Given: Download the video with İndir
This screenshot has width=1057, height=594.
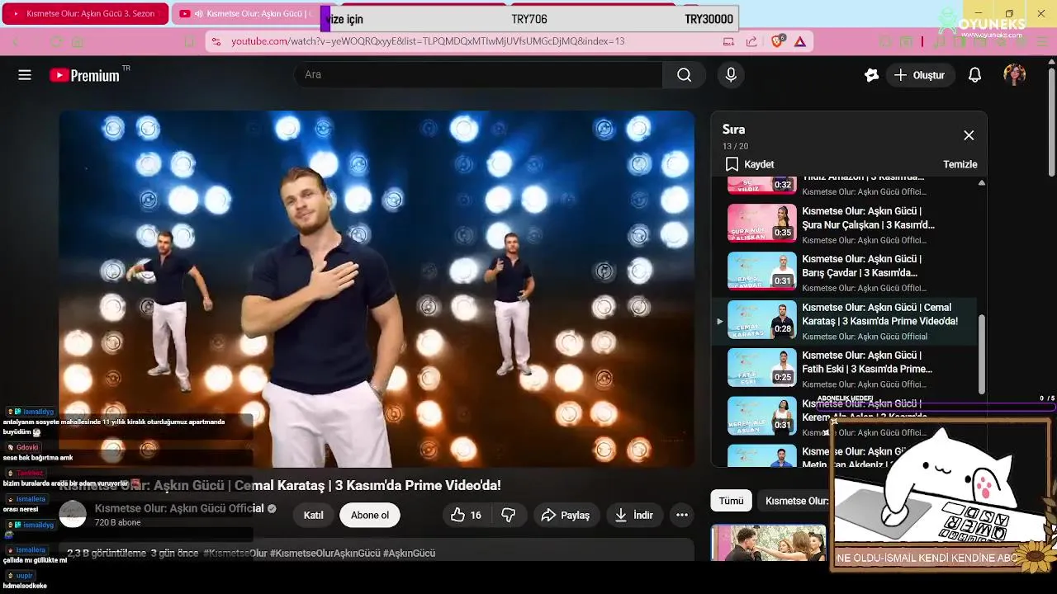Looking at the screenshot, I should point(634,515).
